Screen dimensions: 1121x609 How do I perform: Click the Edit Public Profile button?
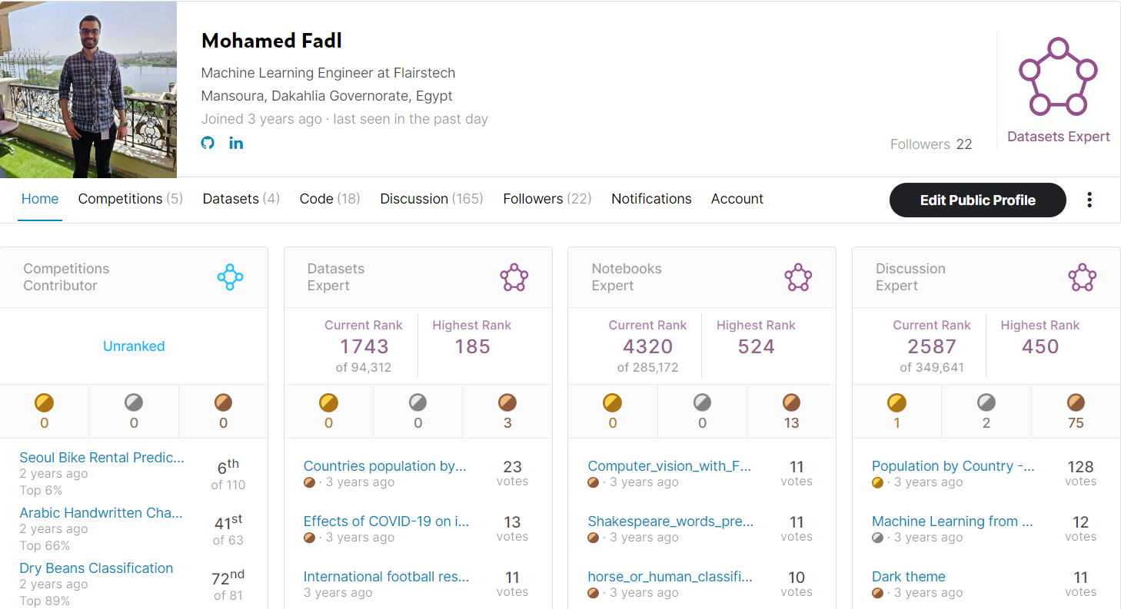point(977,200)
